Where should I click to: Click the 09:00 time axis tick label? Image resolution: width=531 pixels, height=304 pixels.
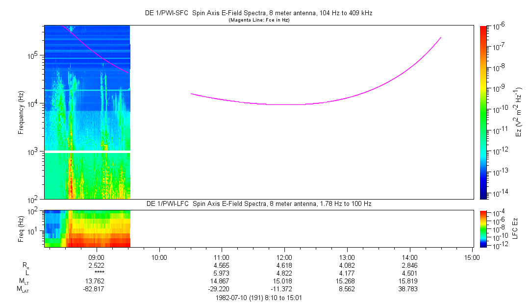97,257
